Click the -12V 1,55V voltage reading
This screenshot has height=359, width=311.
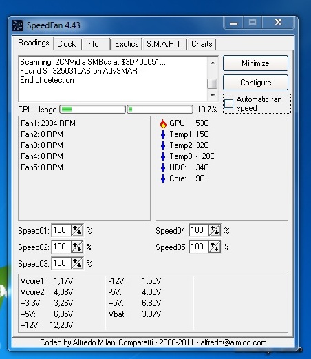[x=151, y=281]
